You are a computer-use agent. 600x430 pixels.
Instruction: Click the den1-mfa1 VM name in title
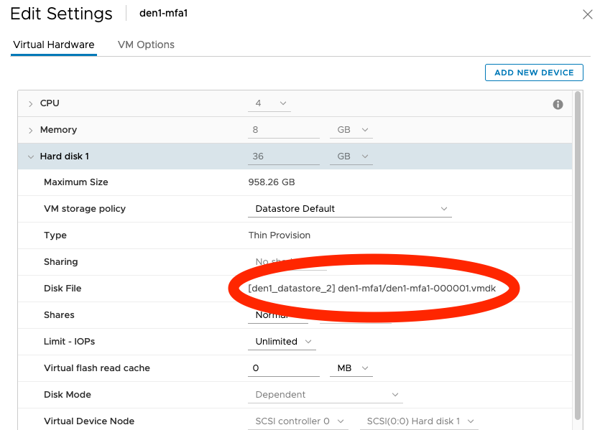point(164,14)
